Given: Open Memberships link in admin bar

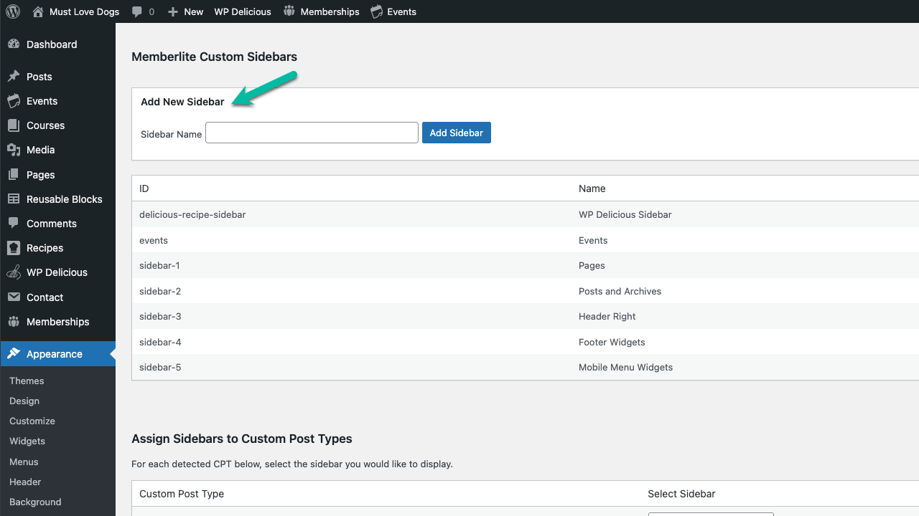Looking at the screenshot, I should tap(330, 11).
